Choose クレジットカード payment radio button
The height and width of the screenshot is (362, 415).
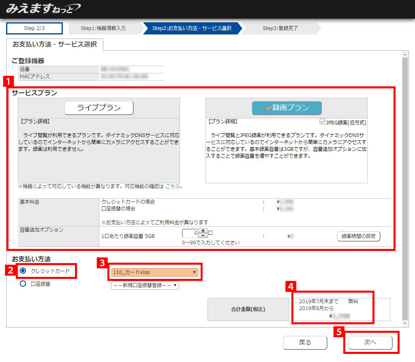23,271
